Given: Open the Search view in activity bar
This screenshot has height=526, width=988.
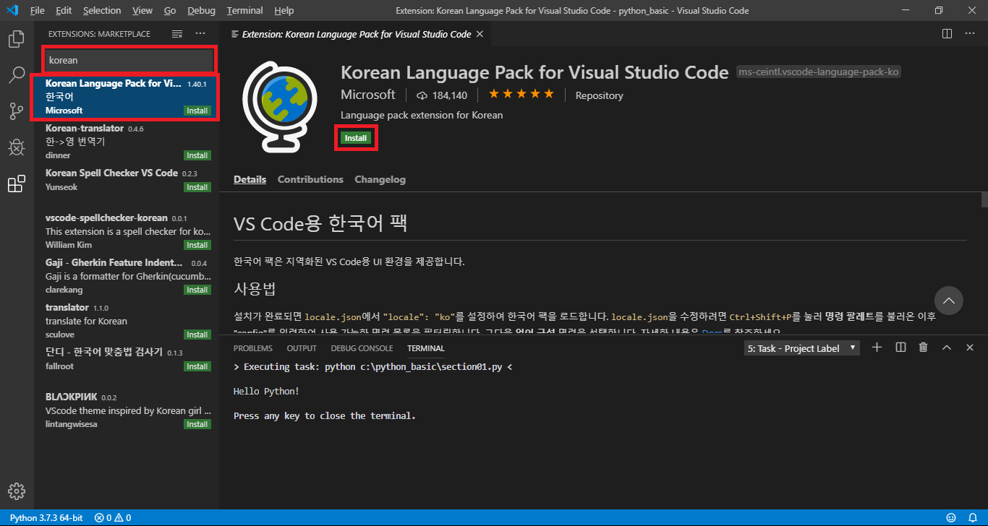Looking at the screenshot, I should coord(16,74).
